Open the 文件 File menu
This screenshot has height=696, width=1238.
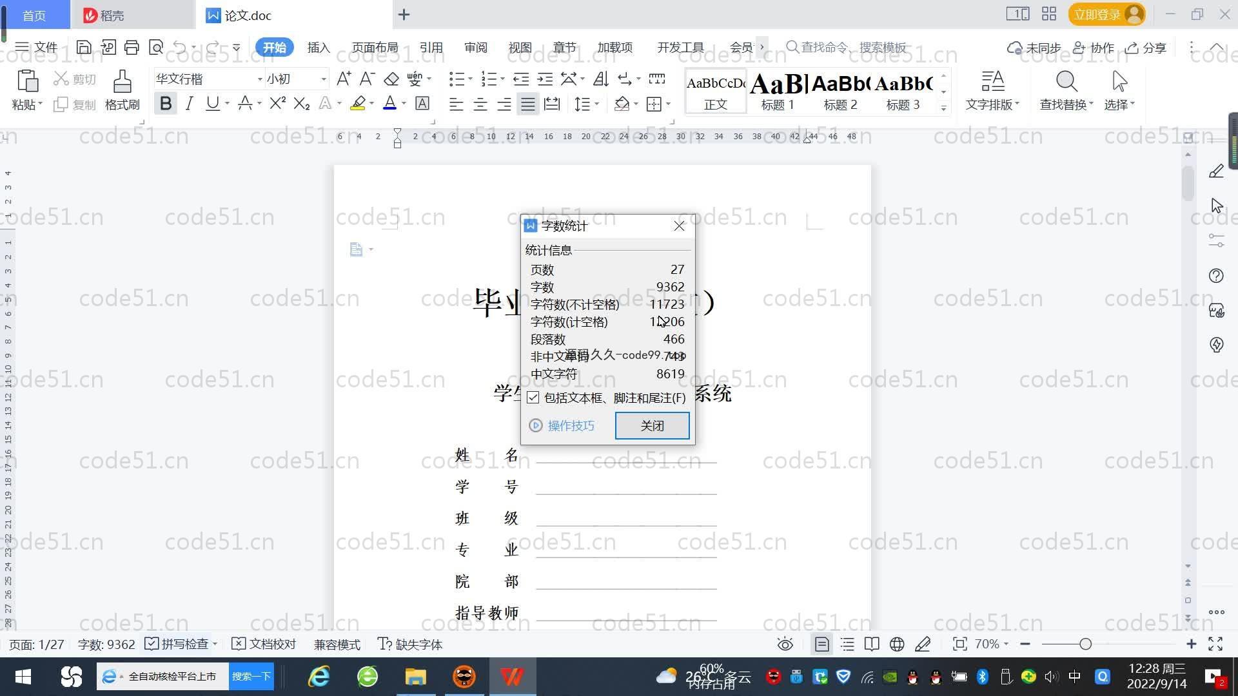37,47
